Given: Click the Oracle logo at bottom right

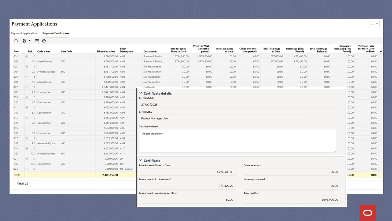Looking at the screenshot, I should (367, 212).
